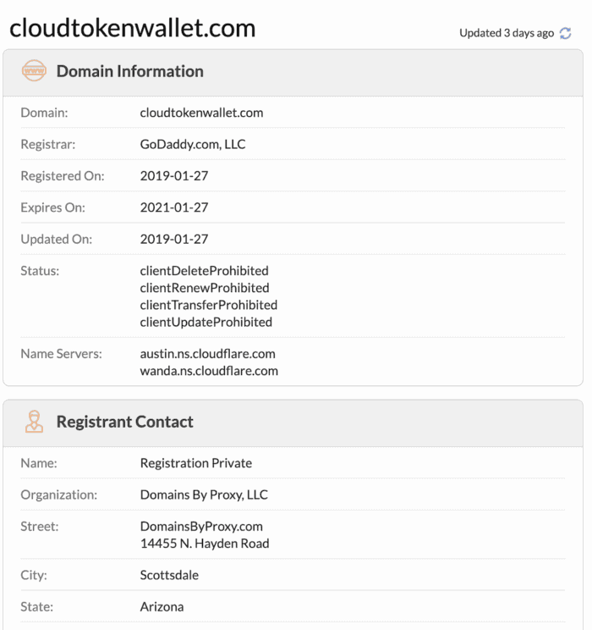Select organization 'Domains By Proxy, LLC'
The image size is (592, 630).
click(204, 495)
